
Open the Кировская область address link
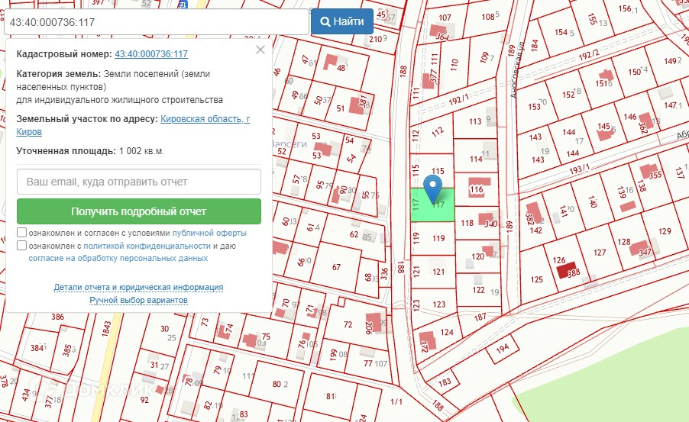tap(205, 119)
